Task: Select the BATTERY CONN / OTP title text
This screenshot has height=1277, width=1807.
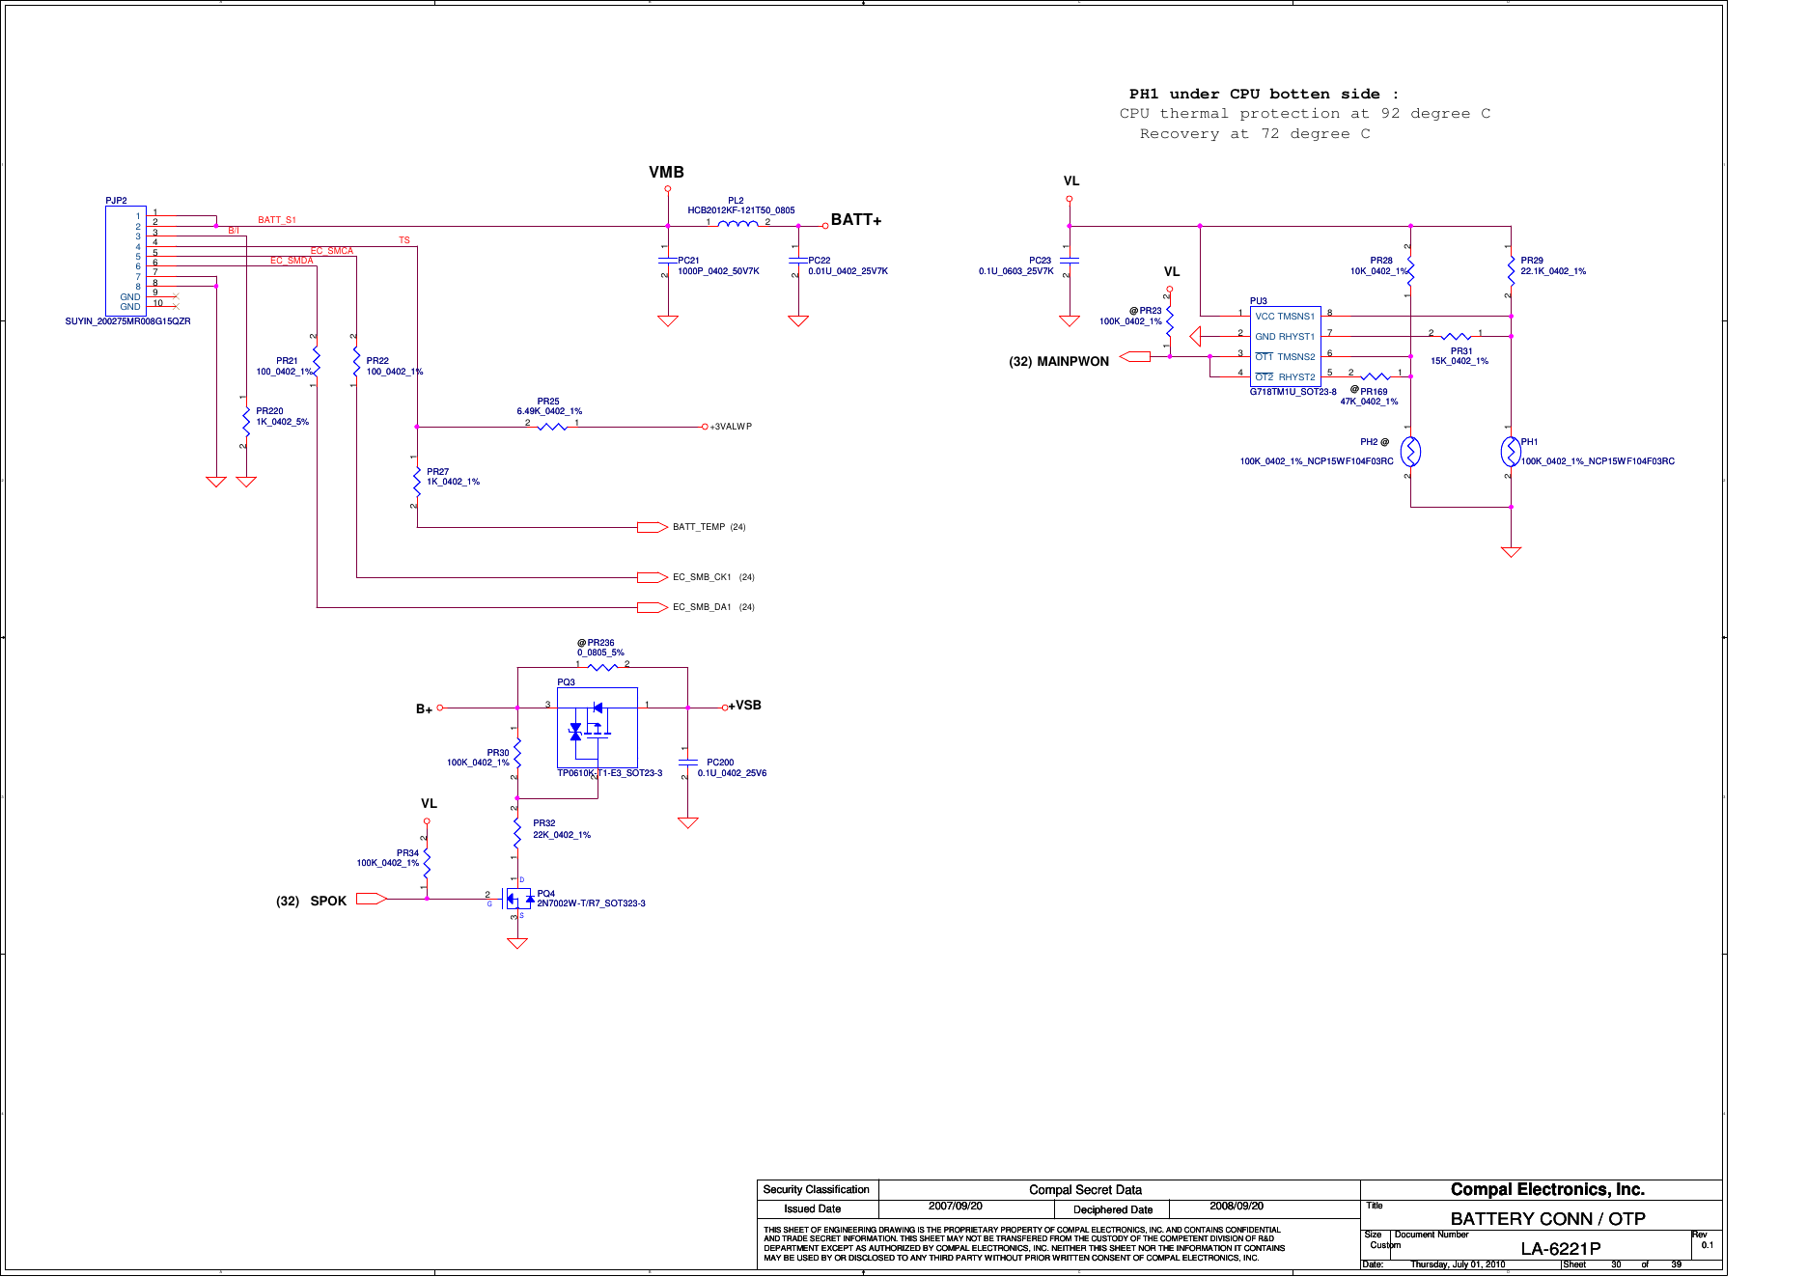Action: (1547, 1219)
